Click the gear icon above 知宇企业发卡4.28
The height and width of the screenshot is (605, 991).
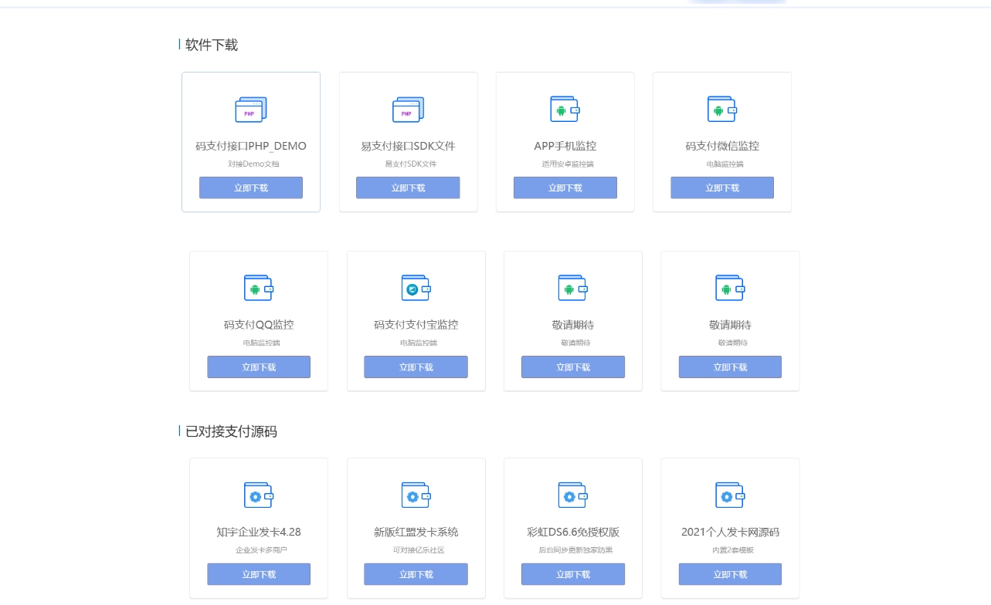(x=259, y=495)
